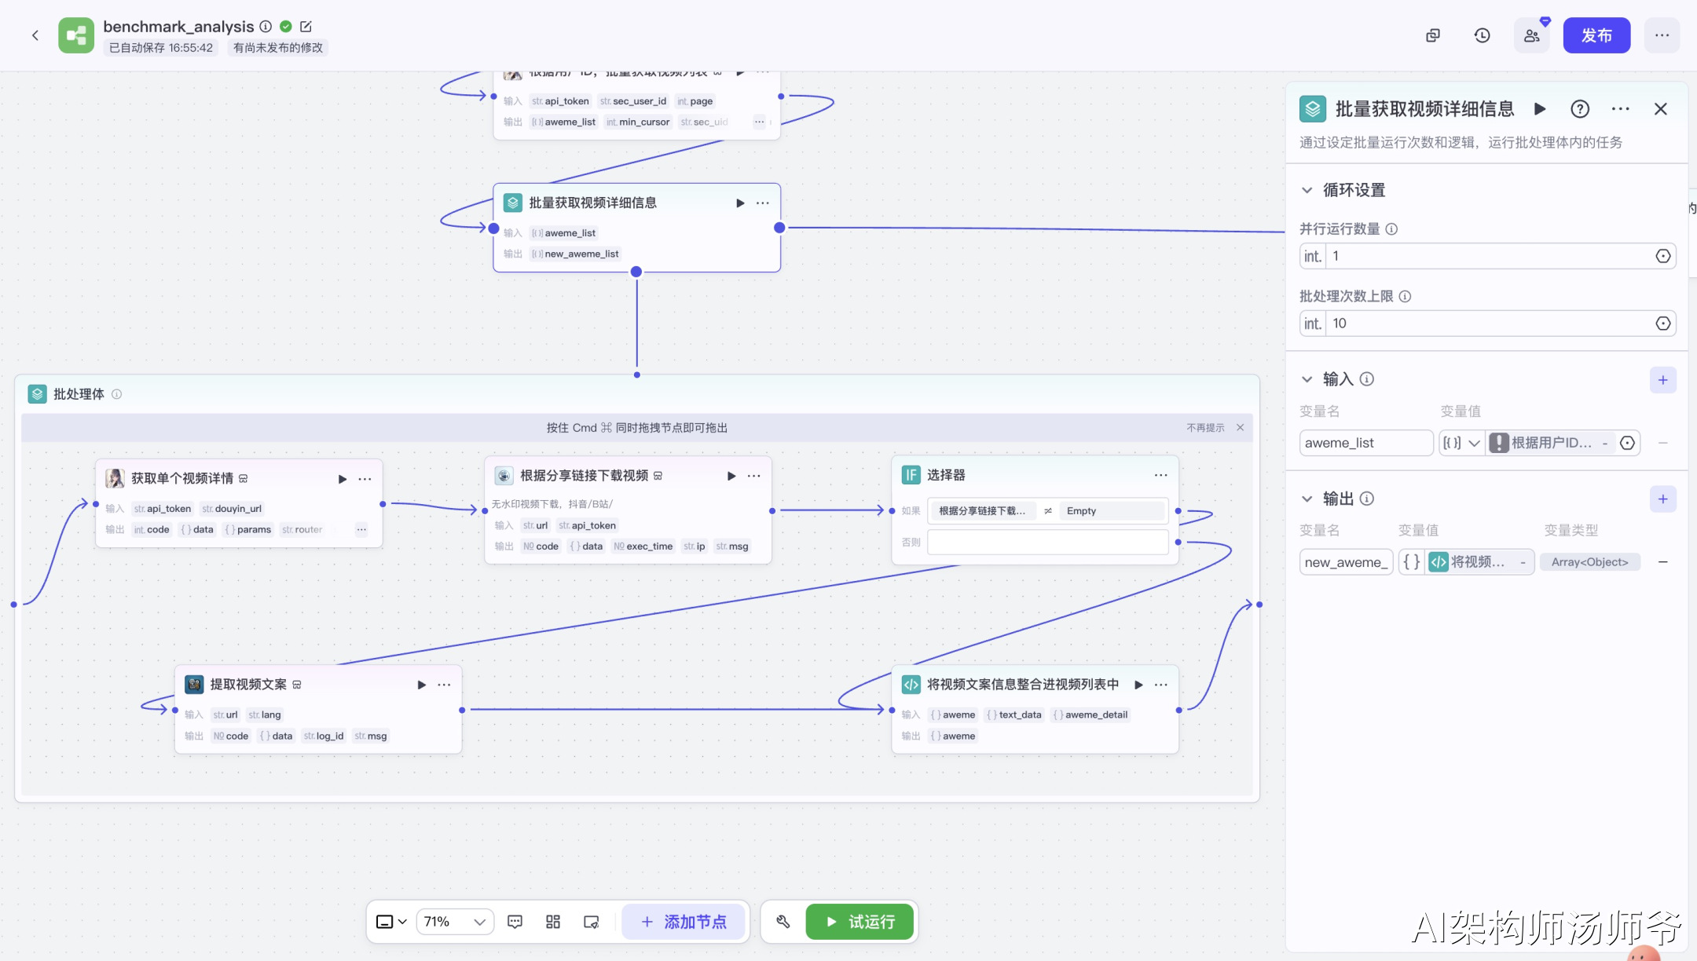Click the duplicate workflow icon in header
1697x961 pixels.
pos(1433,35)
